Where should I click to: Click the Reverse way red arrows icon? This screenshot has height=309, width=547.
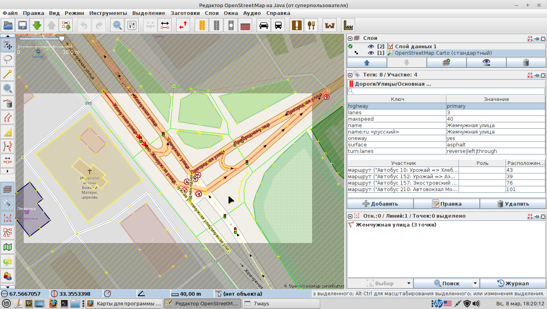tap(184, 25)
